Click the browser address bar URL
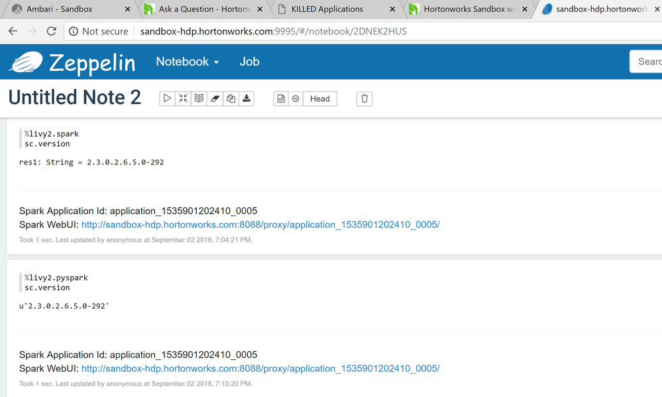Viewport: 662px width, 397px height. point(274,31)
